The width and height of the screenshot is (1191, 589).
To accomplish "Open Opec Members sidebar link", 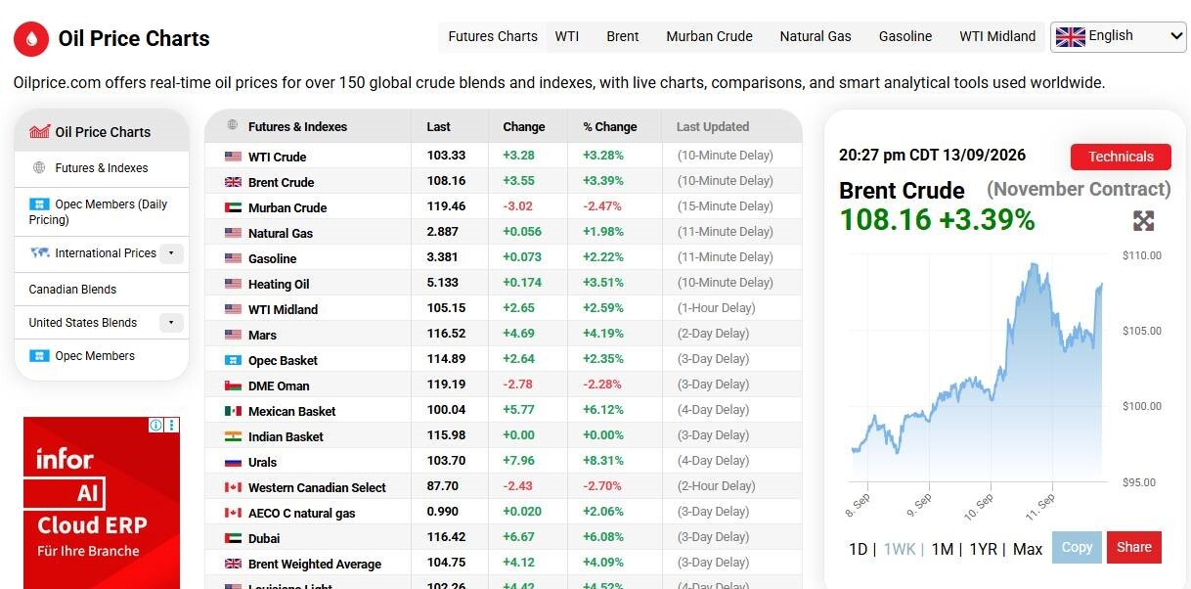I will pos(95,356).
